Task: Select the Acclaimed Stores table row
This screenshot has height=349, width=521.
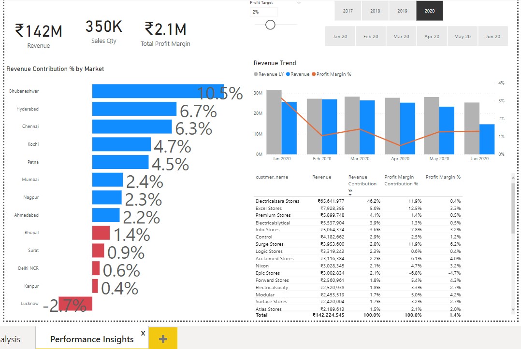Action: tap(358, 258)
